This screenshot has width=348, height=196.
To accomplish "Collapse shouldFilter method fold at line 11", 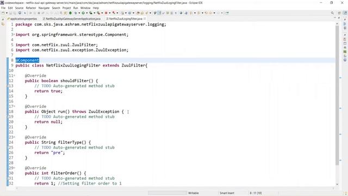I will coord(15,76).
